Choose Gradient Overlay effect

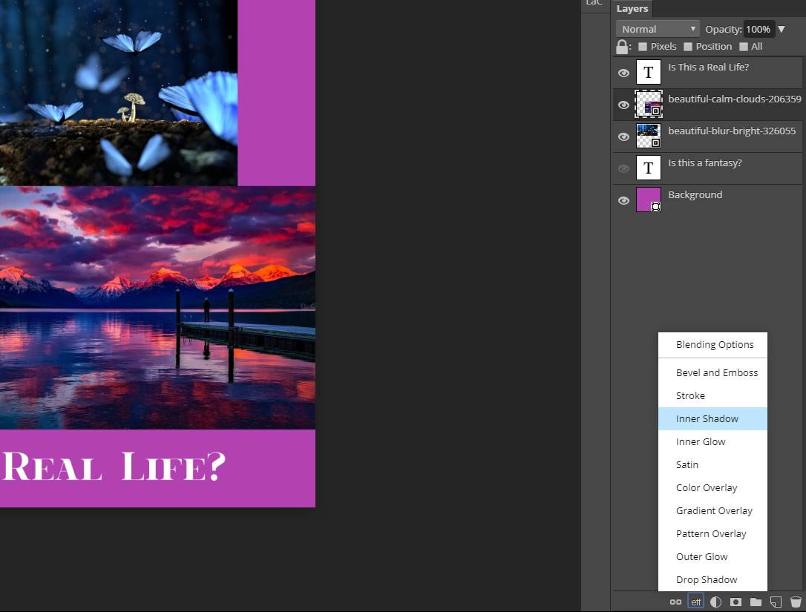point(712,511)
